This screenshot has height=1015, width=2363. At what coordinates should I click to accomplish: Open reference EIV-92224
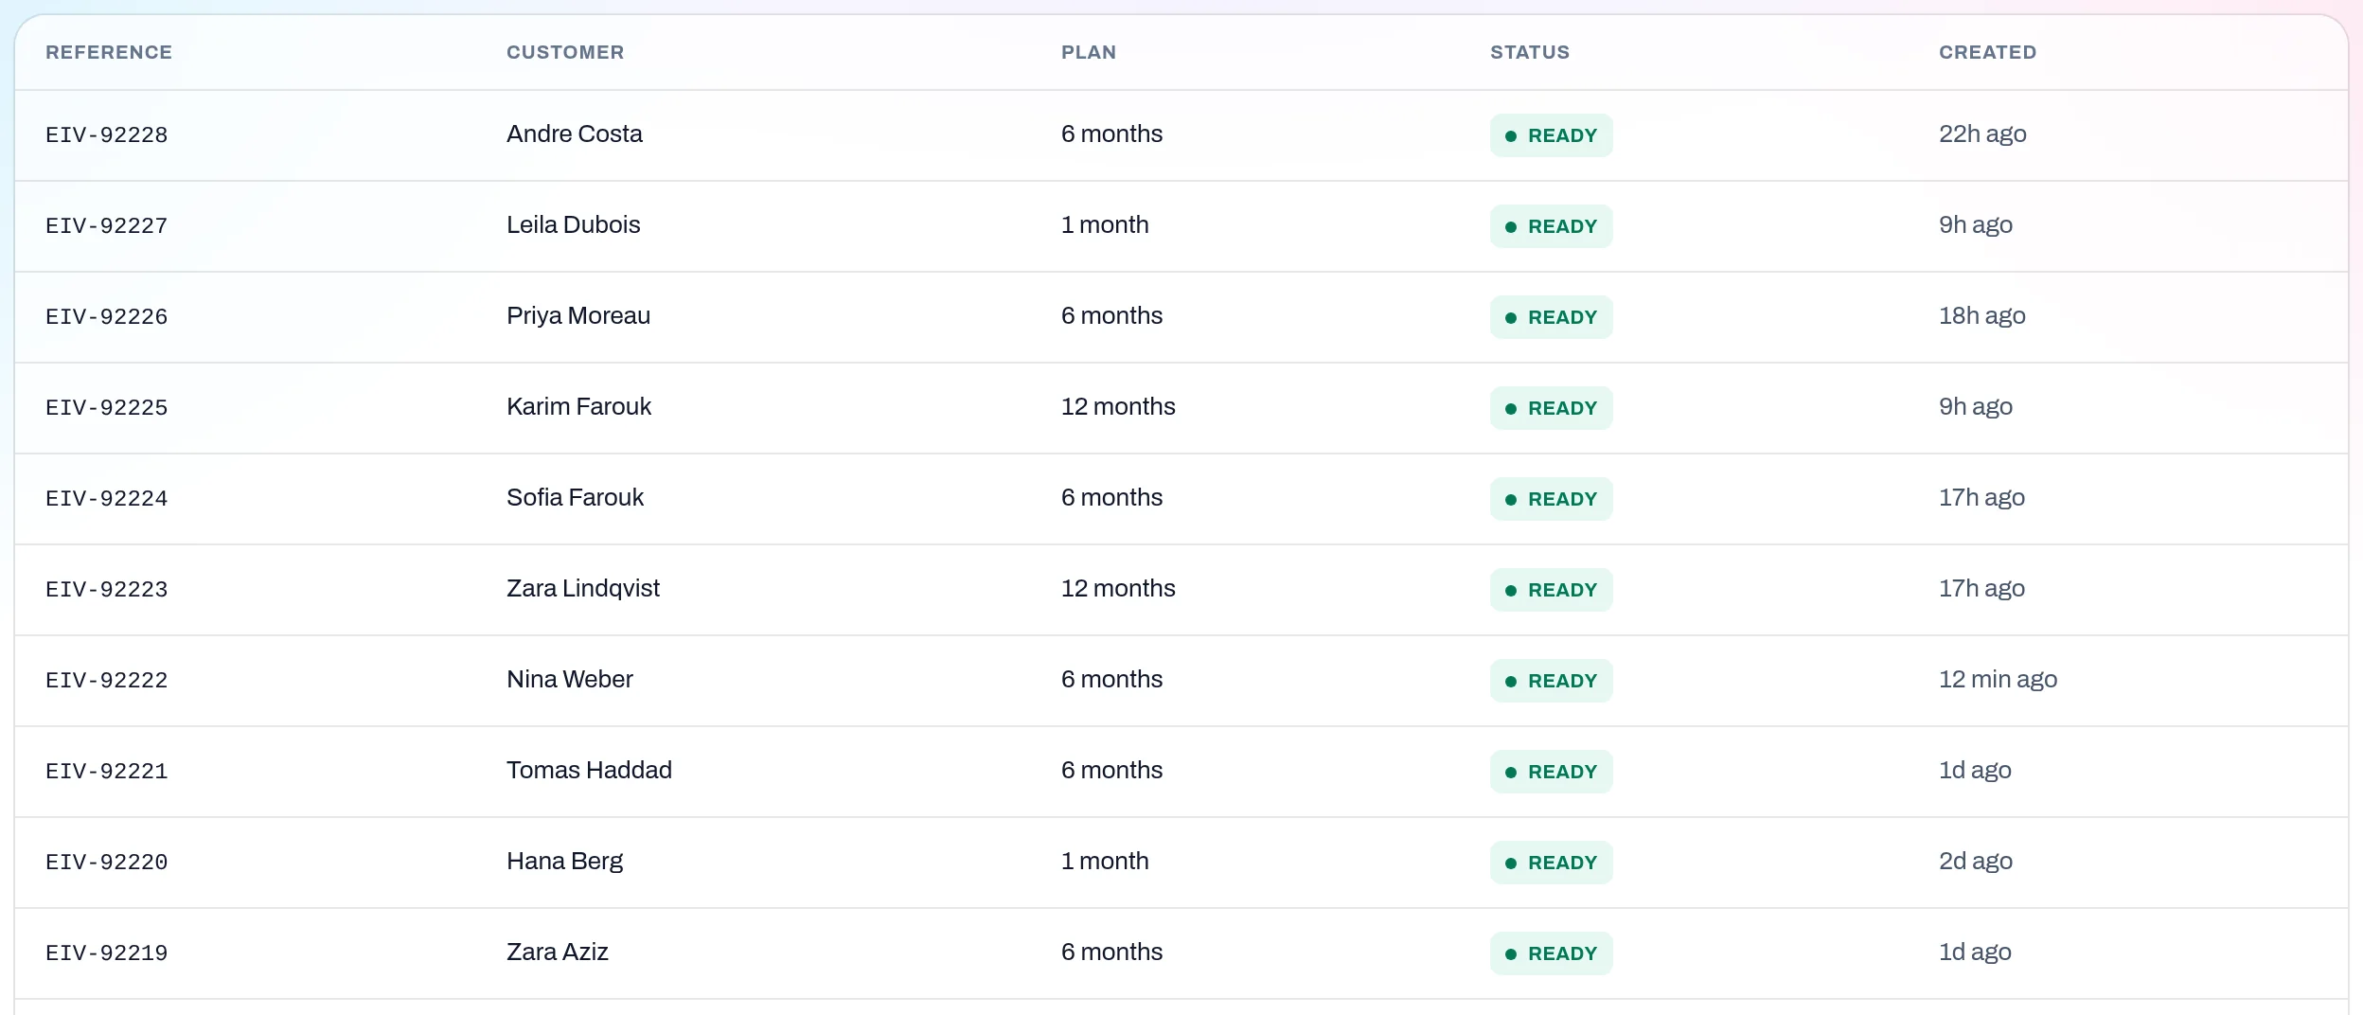107,499
